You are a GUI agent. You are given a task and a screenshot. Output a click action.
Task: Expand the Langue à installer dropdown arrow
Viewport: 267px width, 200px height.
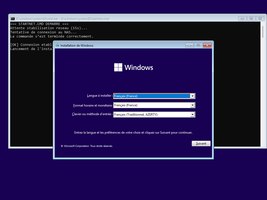click(192, 96)
